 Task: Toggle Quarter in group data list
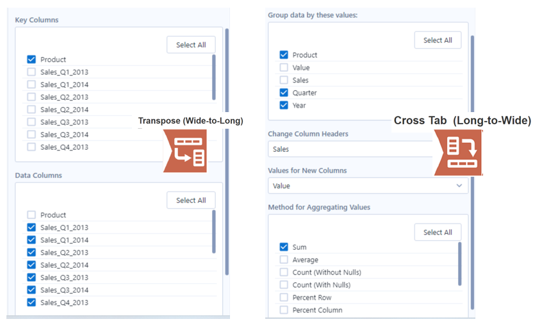coord(284,93)
